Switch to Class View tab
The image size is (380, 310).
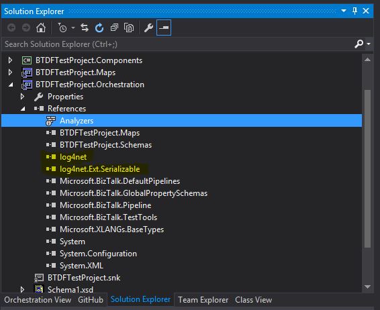[254, 300]
